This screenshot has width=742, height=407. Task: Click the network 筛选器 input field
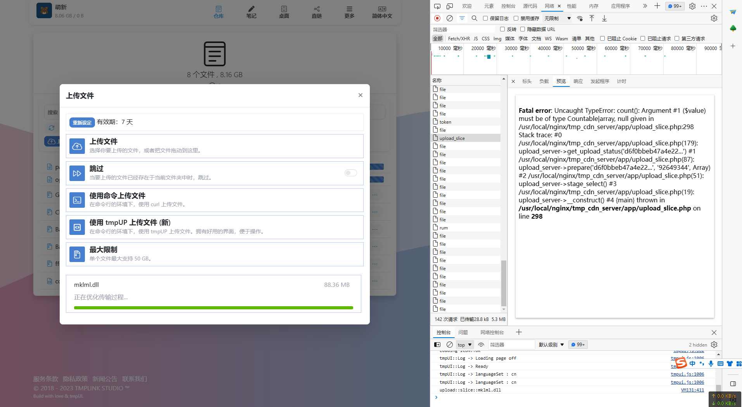tap(463, 29)
